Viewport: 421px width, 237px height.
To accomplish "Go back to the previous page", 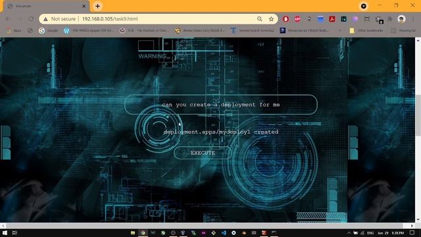I will pyautogui.click(x=8, y=19).
